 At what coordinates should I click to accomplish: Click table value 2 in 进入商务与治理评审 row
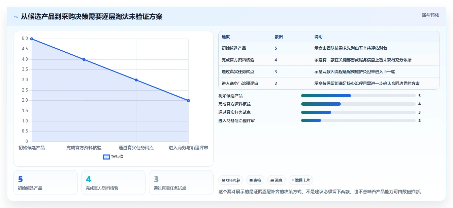click(x=276, y=84)
